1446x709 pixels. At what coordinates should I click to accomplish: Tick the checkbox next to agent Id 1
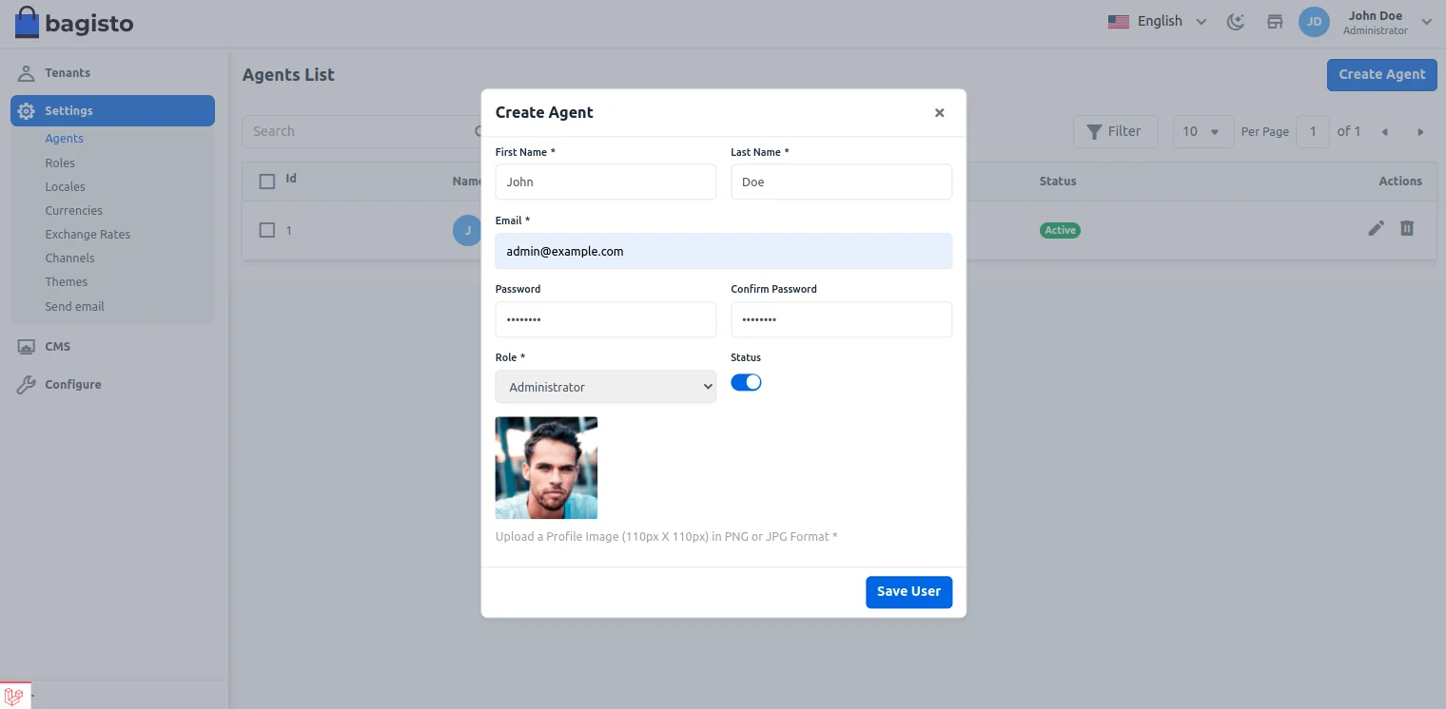click(x=266, y=230)
